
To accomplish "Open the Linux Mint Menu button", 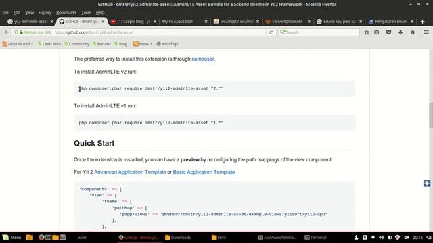I will [12, 237].
